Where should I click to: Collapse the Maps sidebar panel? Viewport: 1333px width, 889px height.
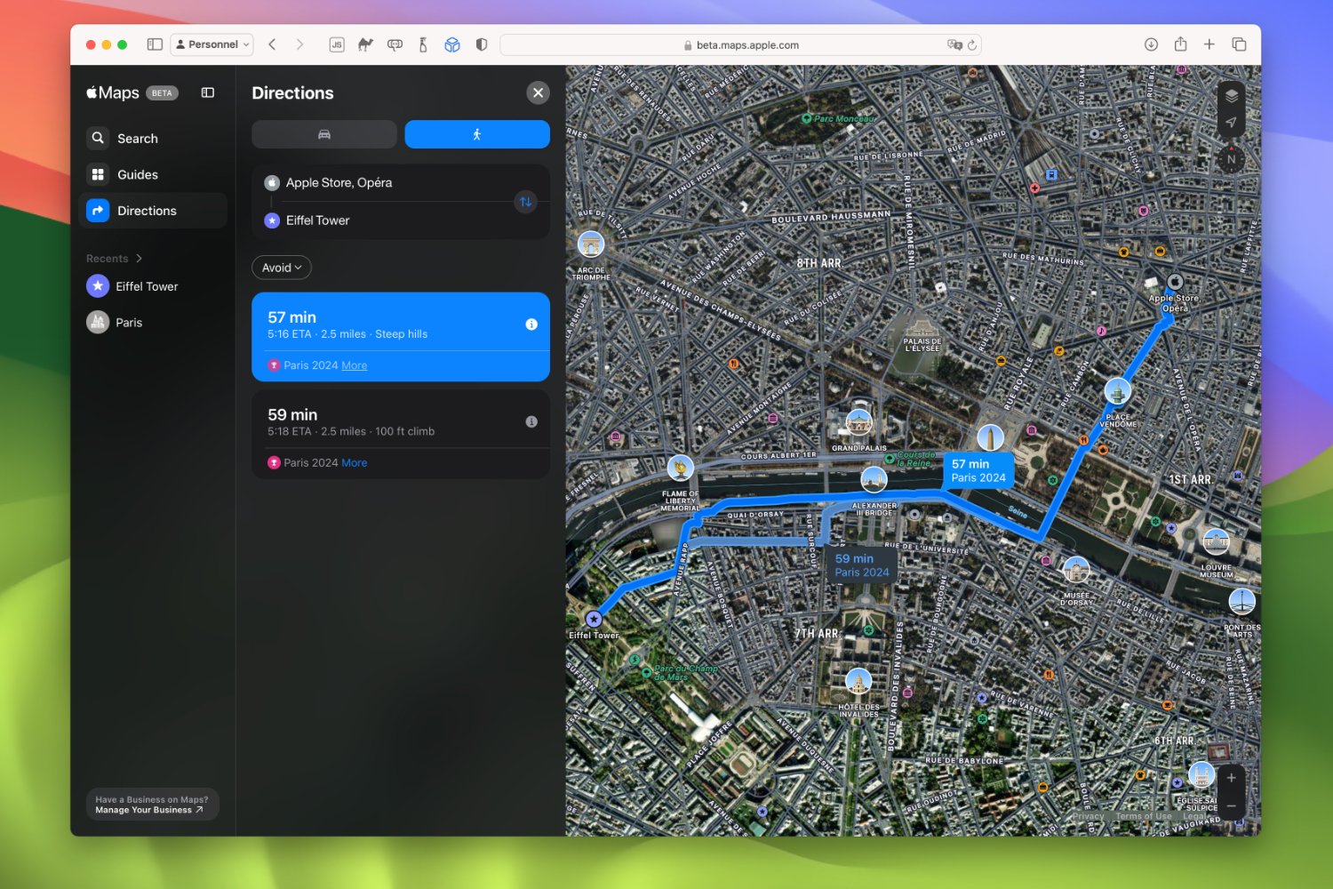[x=208, y=92]
